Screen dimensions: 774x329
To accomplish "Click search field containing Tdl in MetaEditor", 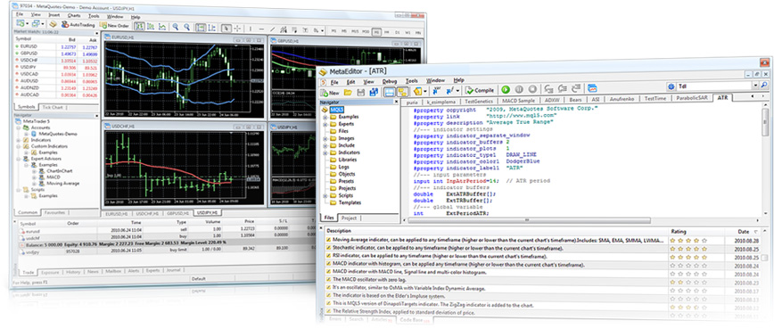I will (x=713, y=86).
